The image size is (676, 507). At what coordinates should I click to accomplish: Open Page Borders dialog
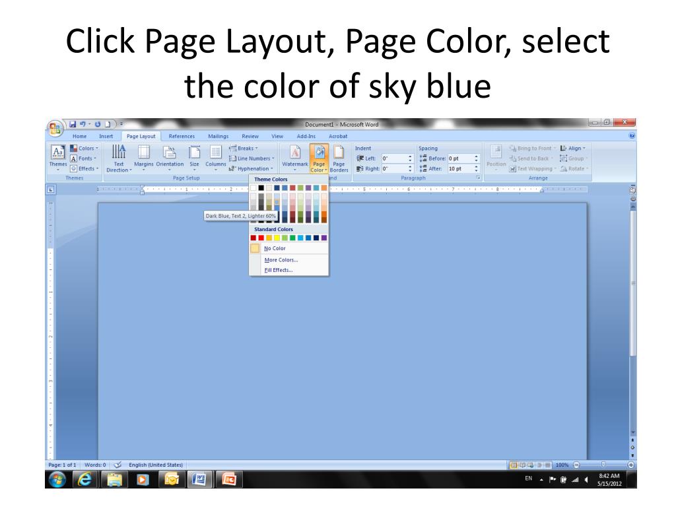coord(339,158)
